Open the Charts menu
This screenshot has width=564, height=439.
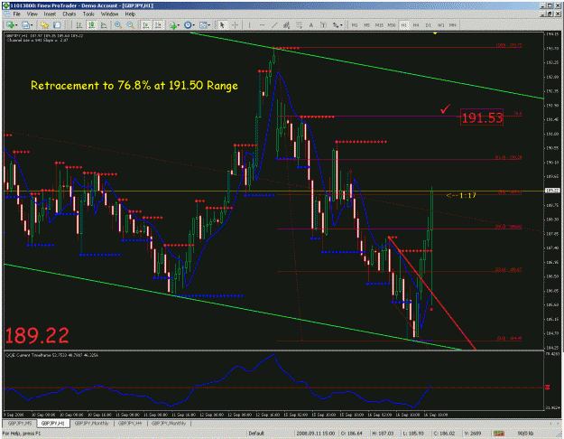point(69,14)
